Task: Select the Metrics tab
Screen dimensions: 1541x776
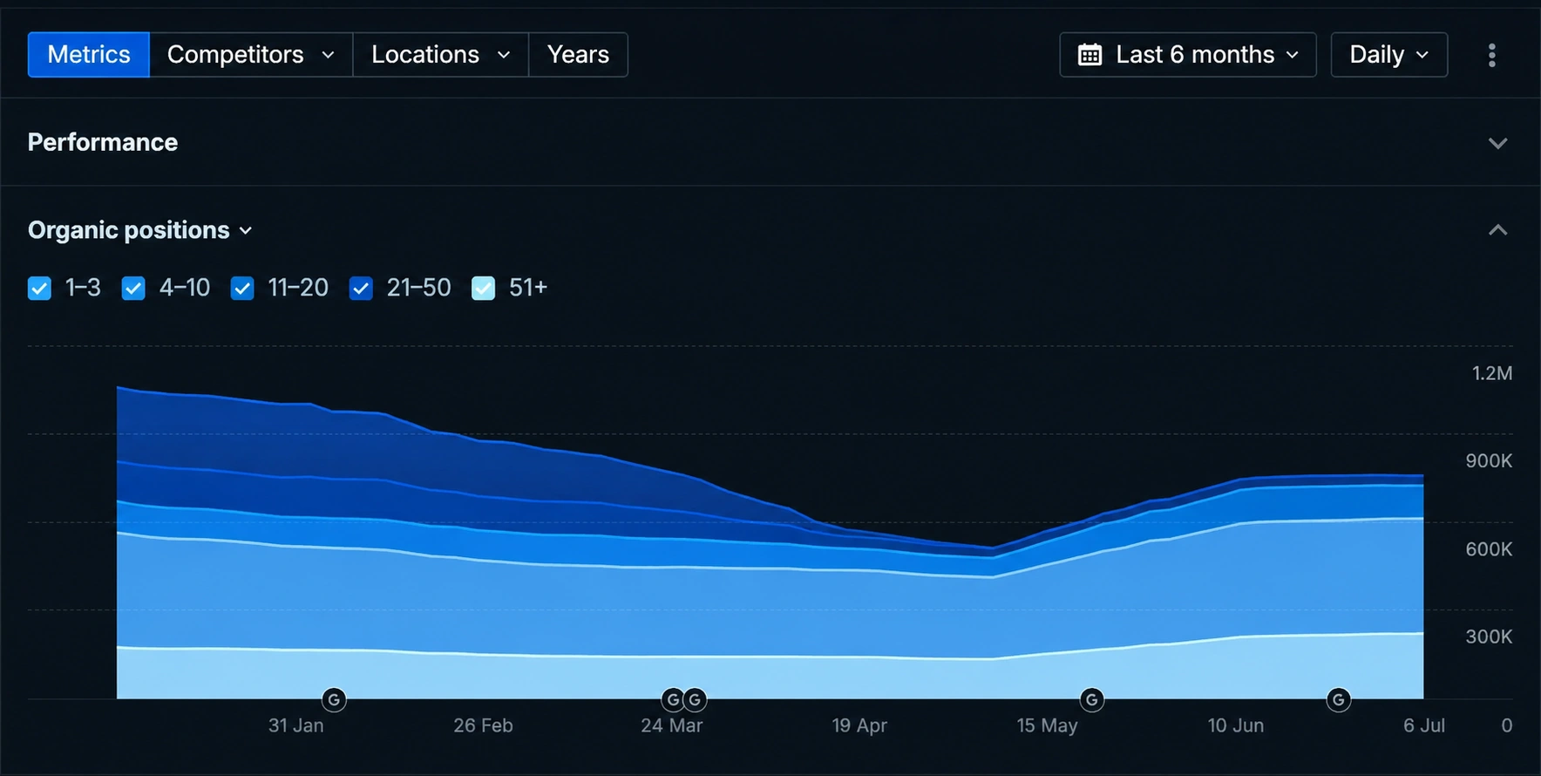Action: click(89, 55)
